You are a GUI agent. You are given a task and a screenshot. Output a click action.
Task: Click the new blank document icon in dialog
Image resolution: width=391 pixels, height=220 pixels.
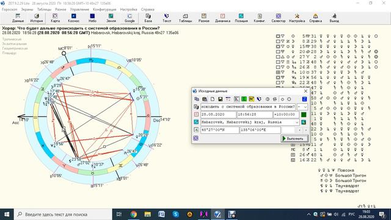click(213, 99)
